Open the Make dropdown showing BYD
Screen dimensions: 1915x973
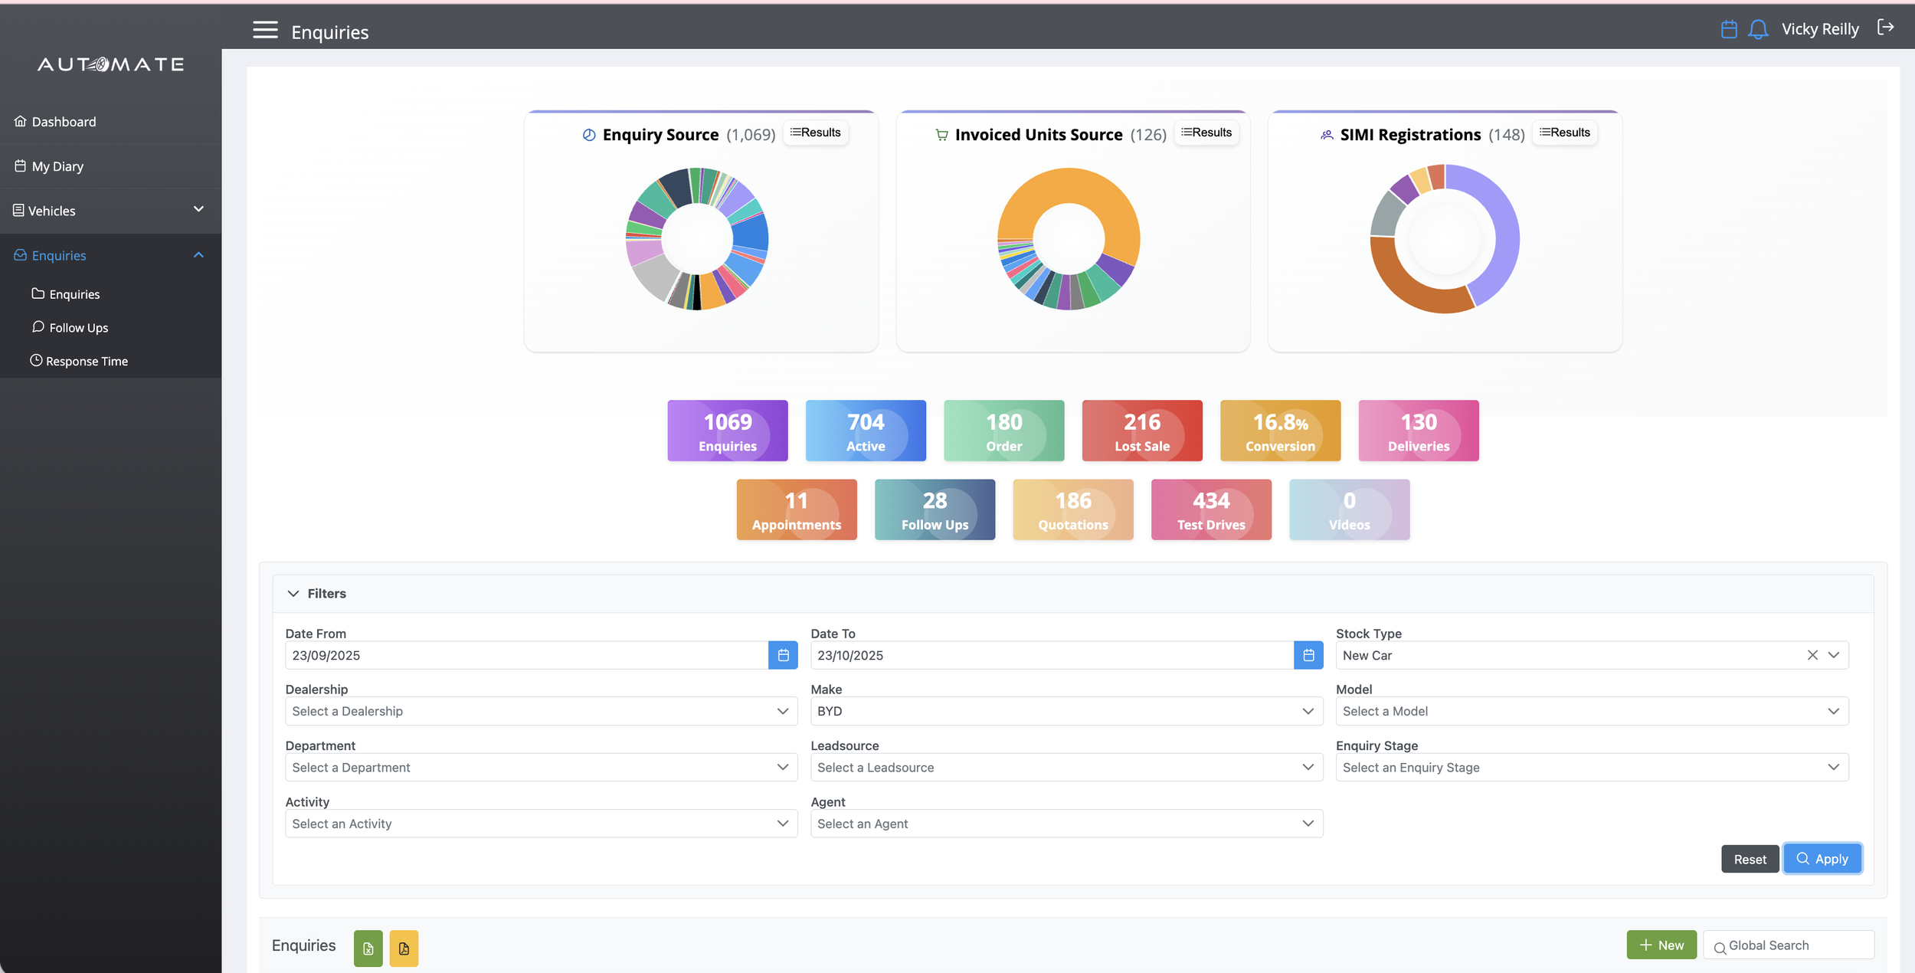pyautogui.click(x=1067, y=711)
